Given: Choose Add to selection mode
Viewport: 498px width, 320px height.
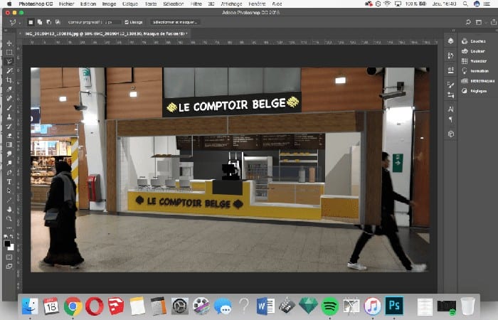Looking at the screenshot, I should (40, 22).
